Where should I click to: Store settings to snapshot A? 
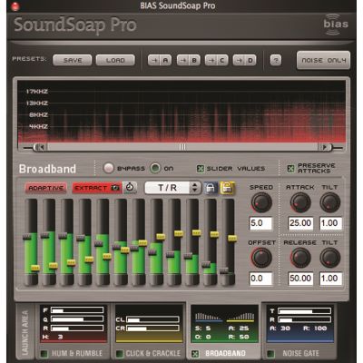coord(160,60)
